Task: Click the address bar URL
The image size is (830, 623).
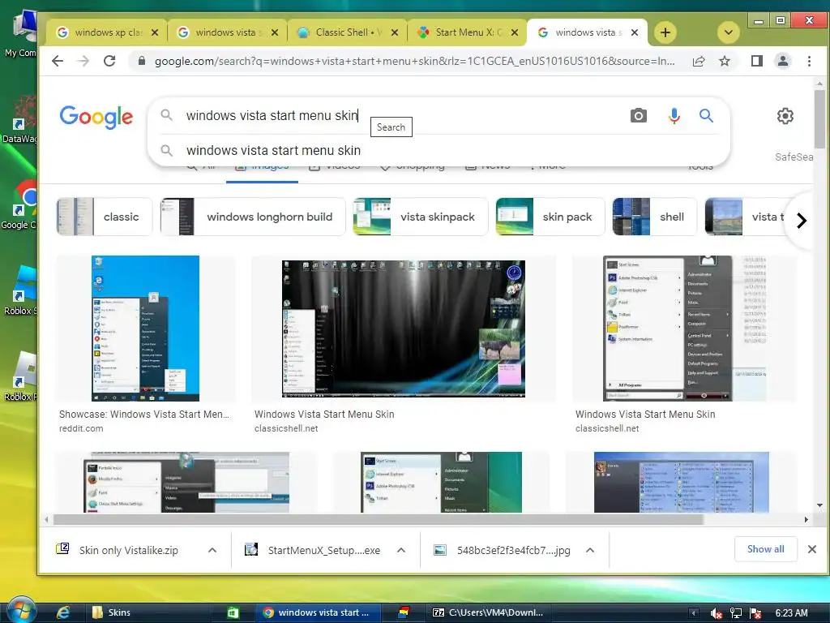Action: [x=414, y=61]
